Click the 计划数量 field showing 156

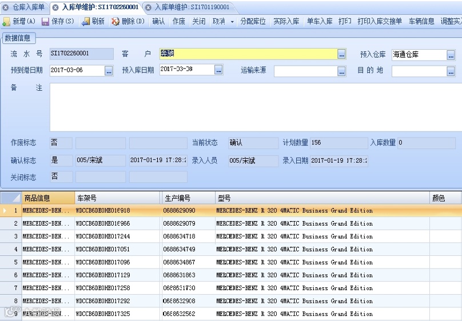[339, 143]
